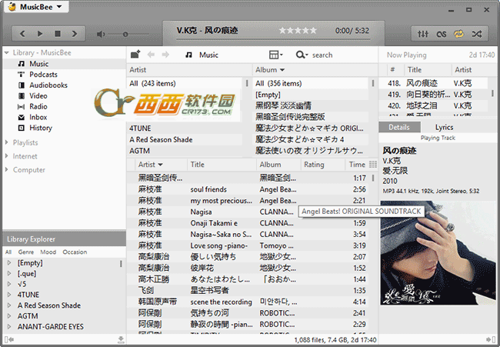500x347 pixels.
Task: Click the Rating column header
Action: coord(314,165)
